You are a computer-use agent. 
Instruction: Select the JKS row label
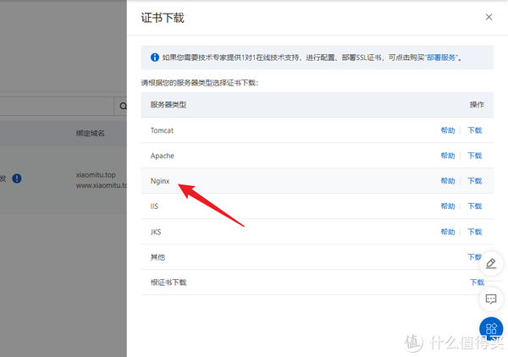tap(156, 232)
